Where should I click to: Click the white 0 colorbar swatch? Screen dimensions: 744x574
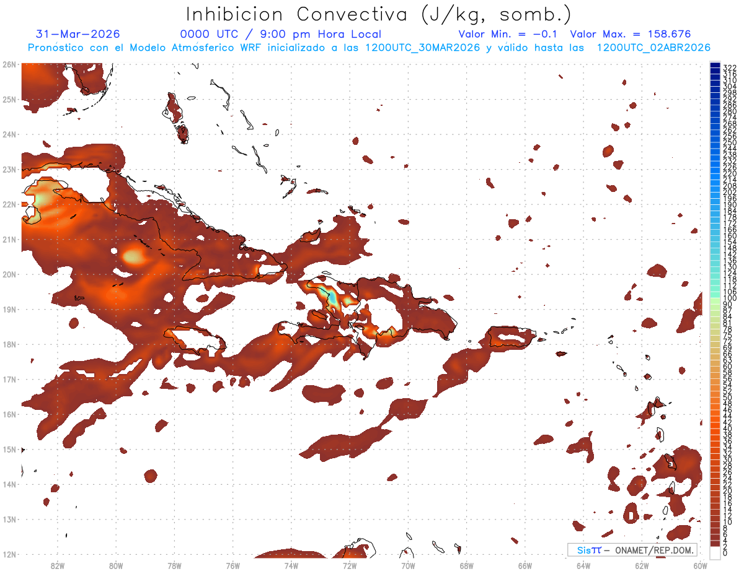(x=715, y=552)
